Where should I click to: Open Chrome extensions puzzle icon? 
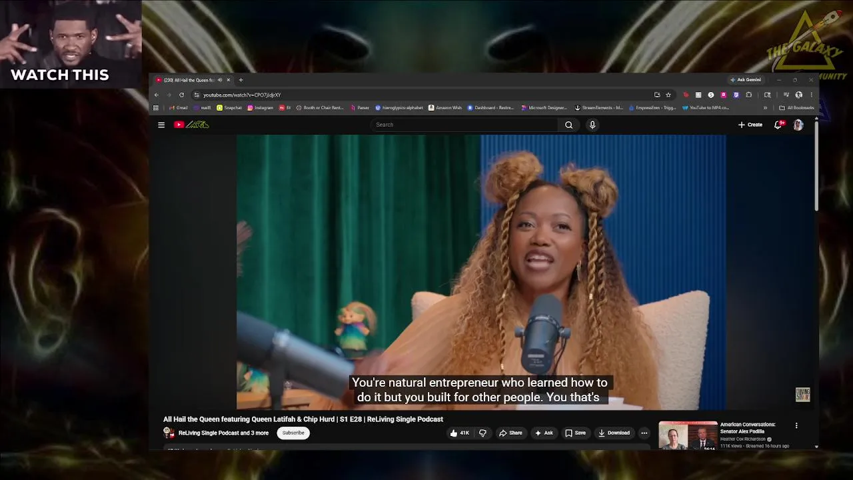[x=748, y=95]
